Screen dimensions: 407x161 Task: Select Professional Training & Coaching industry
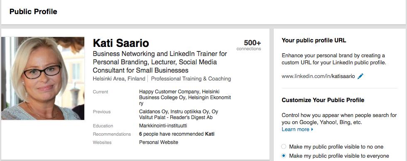191,78
